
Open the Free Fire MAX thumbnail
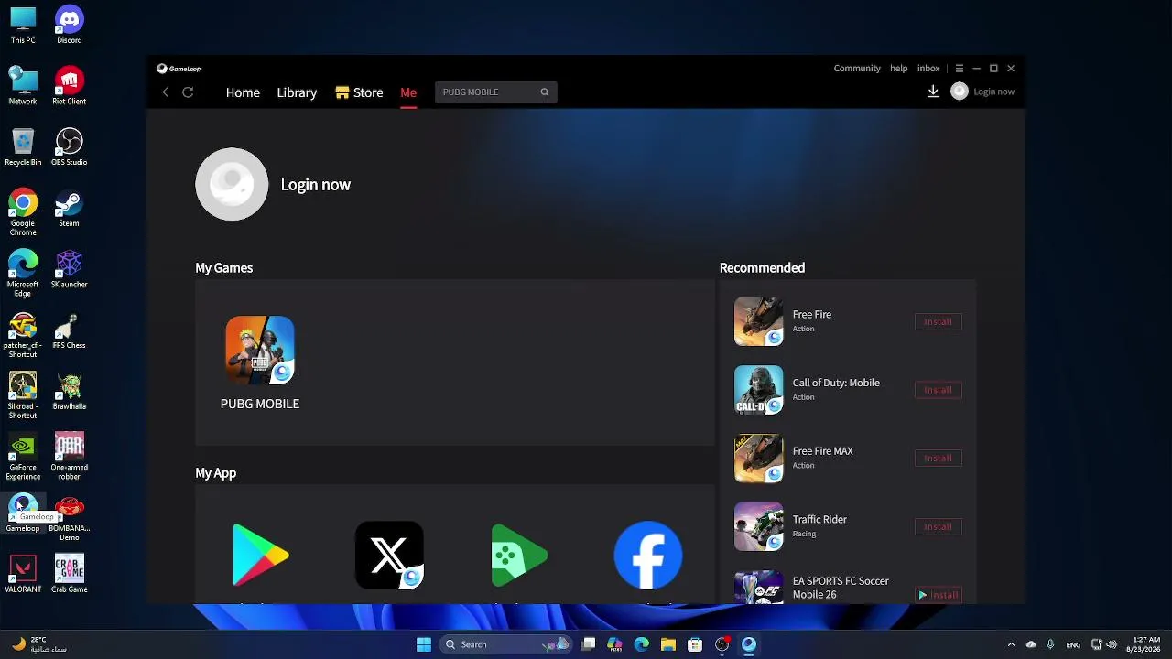point(759,459)
